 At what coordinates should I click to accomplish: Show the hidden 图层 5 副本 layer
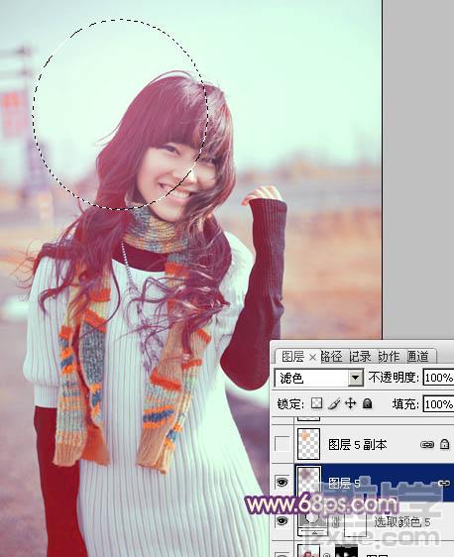click(283, 444)
